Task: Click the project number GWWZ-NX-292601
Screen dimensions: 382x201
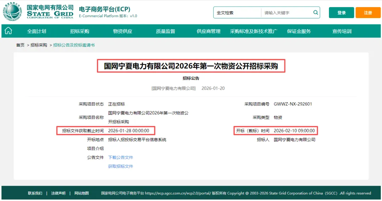Action: coord(293,104)
